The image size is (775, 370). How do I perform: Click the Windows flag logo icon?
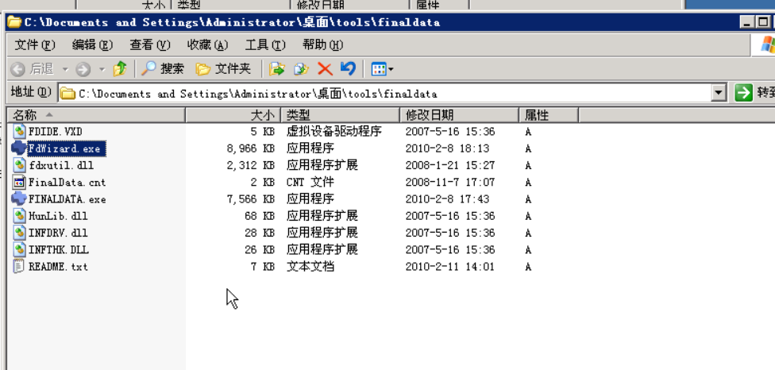coord(768,45)
